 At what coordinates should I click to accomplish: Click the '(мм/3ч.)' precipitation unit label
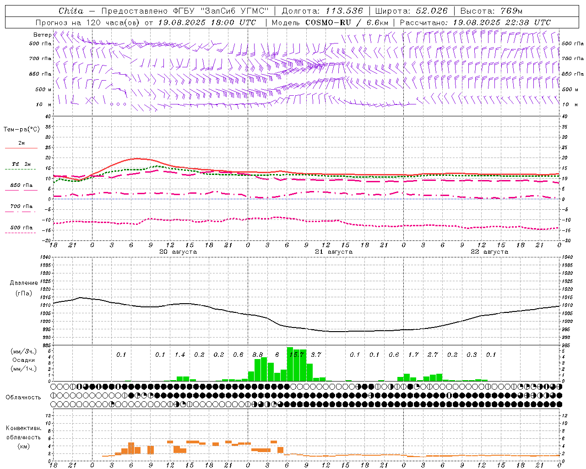[x=24, y=351]
